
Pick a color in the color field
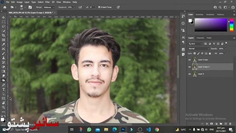click(211, 25)
